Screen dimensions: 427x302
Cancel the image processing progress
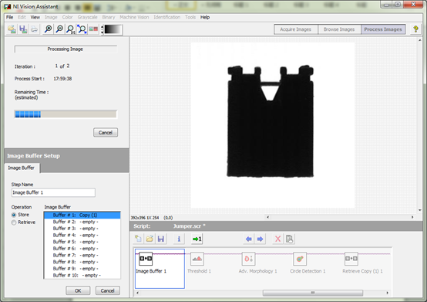pos(106,133)
